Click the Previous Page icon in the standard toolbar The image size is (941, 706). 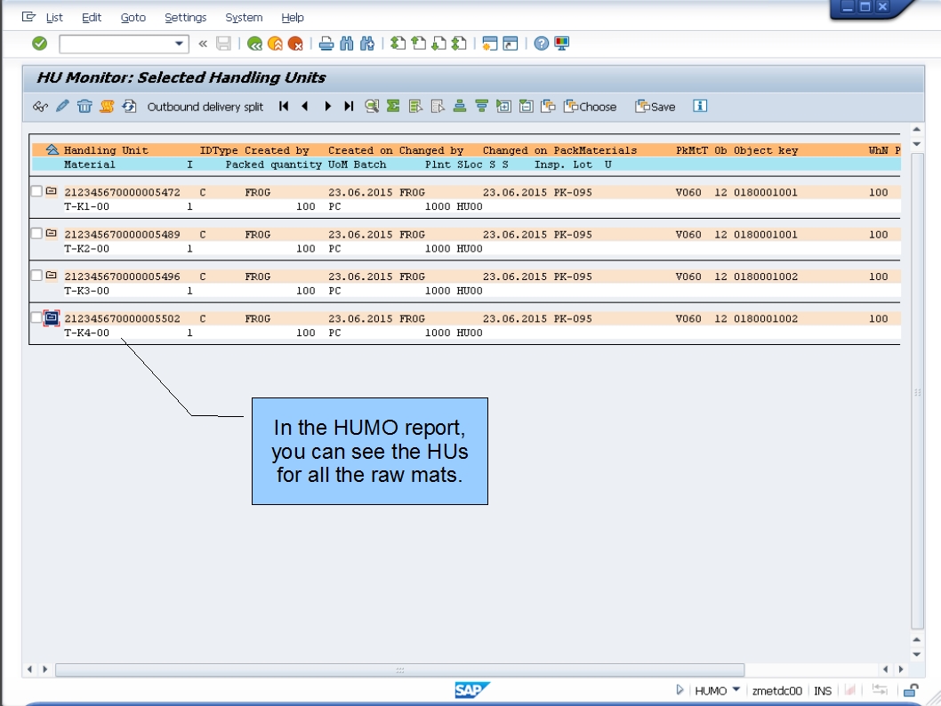click(x=418, y=44)
